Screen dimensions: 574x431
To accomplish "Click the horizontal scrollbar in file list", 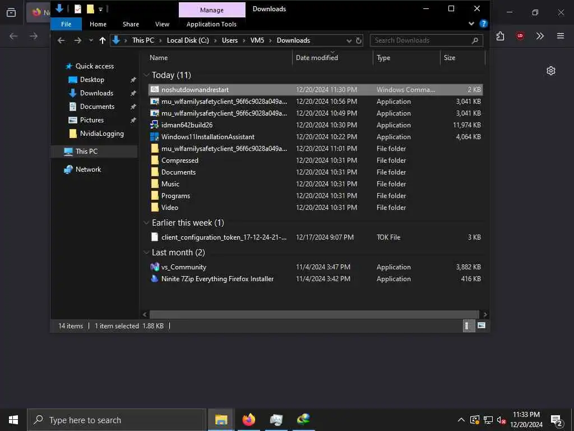I will (314, 314).
